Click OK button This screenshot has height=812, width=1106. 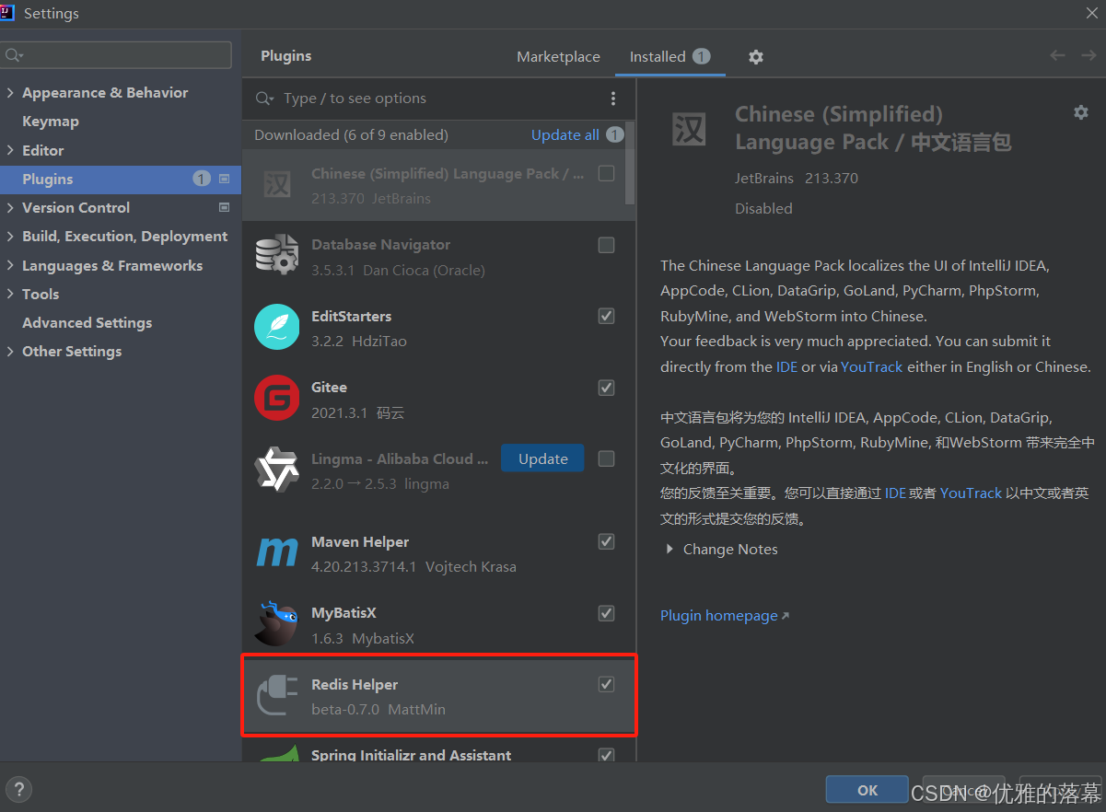coord(867,790)
